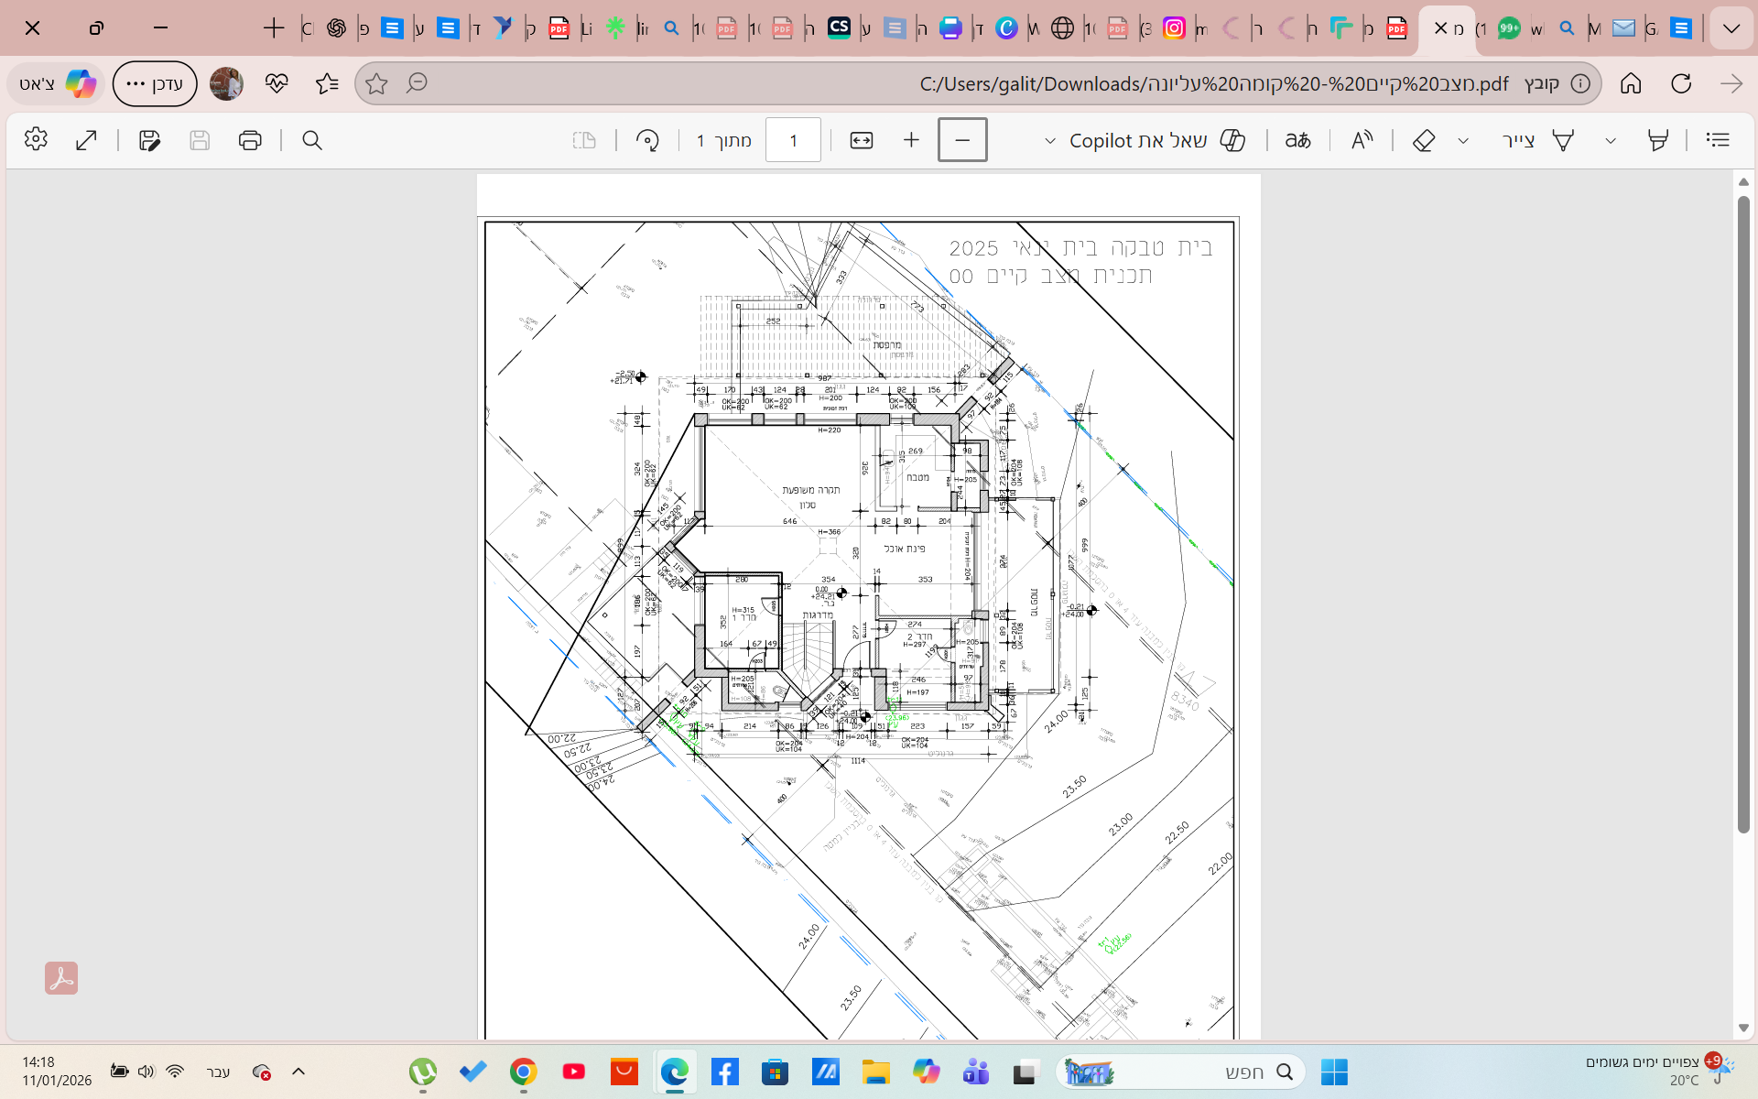Click the print icon in PDF toolbar
The width and height of the screenshot is (1758, 1099).
coord(249,140)
